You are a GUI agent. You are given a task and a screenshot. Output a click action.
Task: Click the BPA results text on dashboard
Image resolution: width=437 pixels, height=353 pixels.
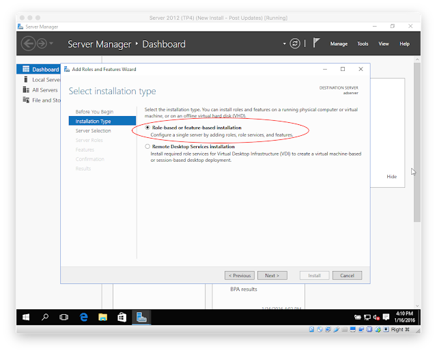tap(244, 290)
